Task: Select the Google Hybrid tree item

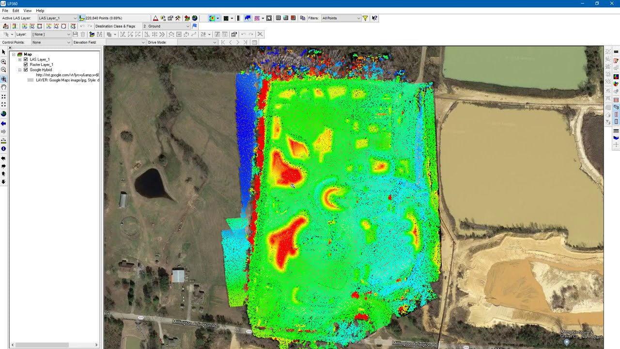Action: pos(41,70)
